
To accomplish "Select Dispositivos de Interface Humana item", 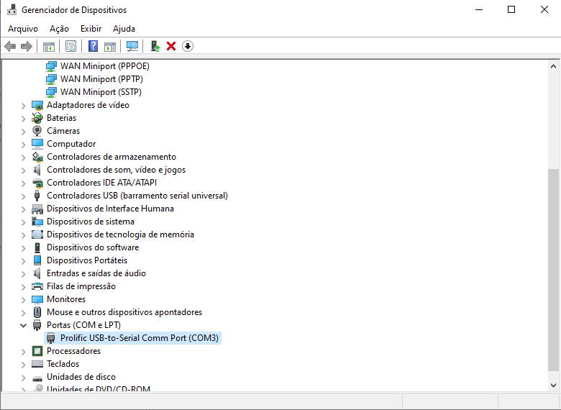I will coord(110,209).
